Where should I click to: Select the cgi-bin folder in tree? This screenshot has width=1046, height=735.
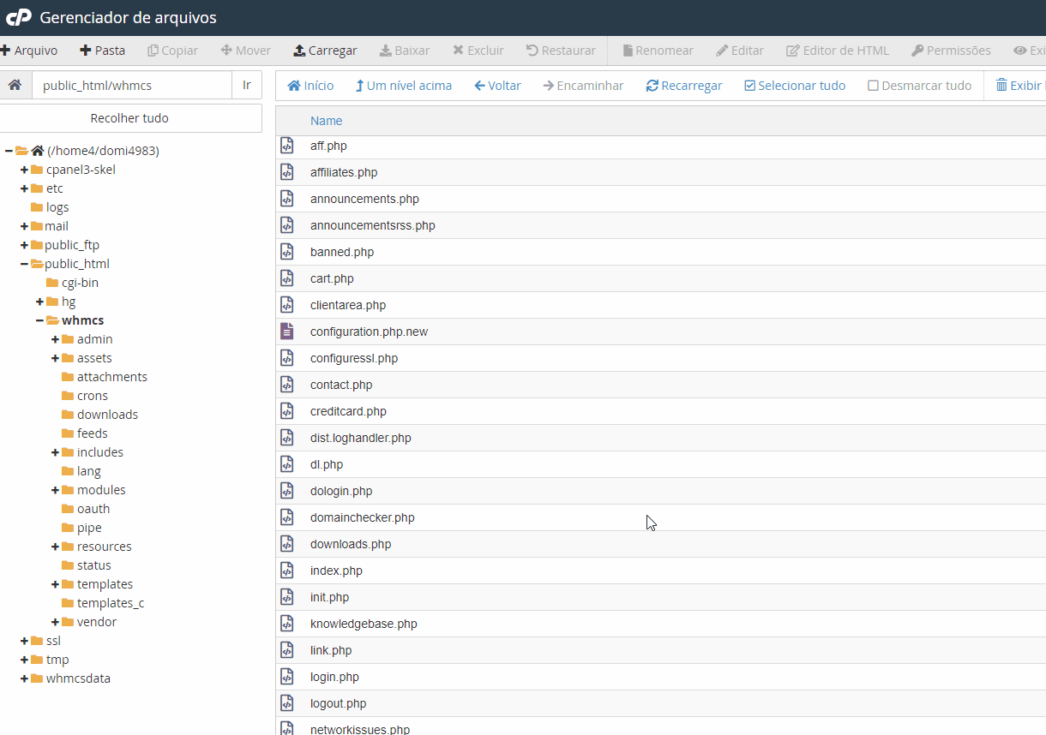click(x=80, y=283)
